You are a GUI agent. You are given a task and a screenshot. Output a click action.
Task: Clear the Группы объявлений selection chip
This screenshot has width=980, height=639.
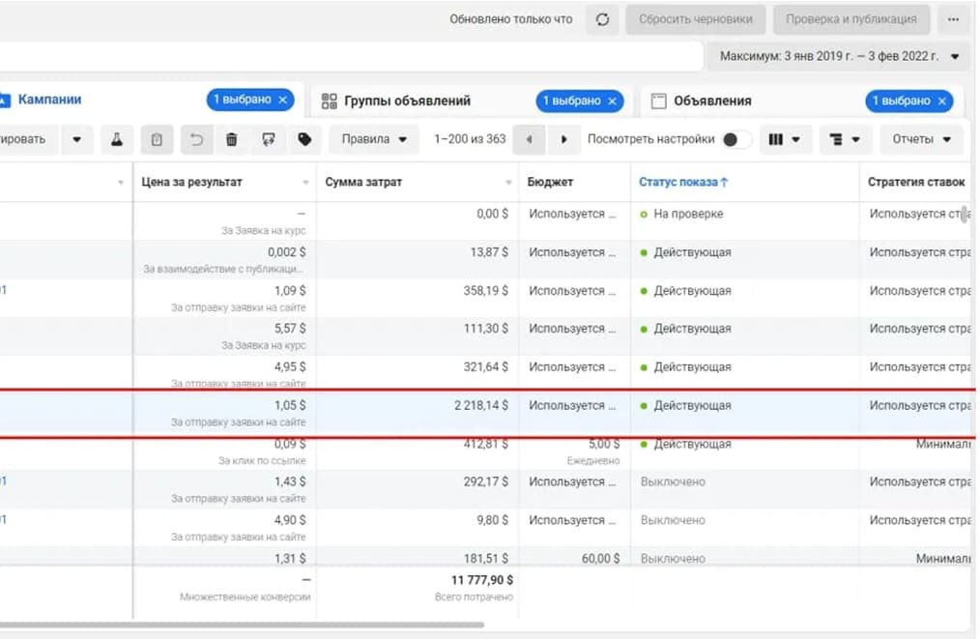[612, 101]
